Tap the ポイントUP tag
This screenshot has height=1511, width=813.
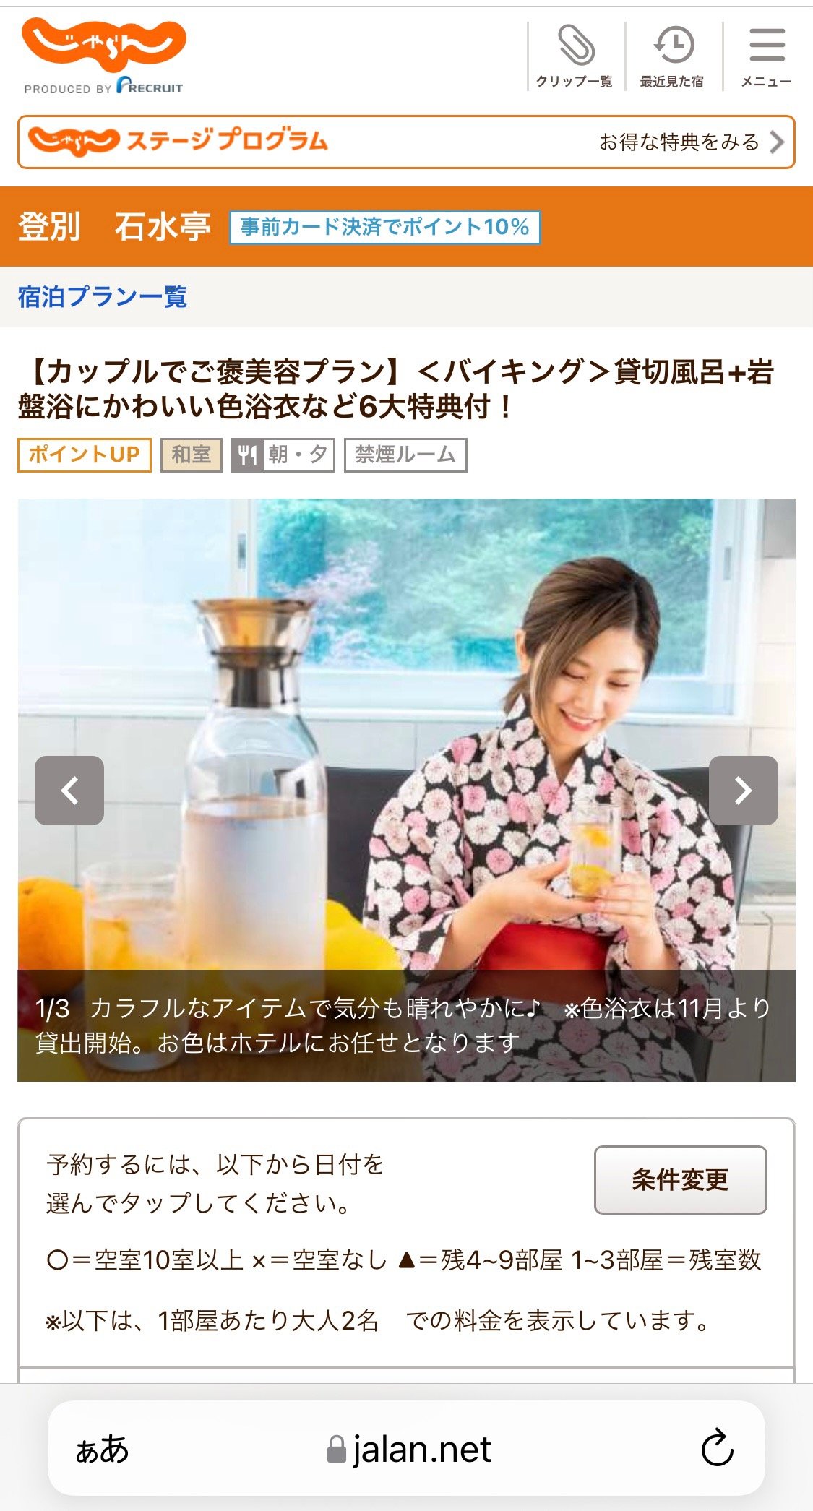tap(85, 455)
